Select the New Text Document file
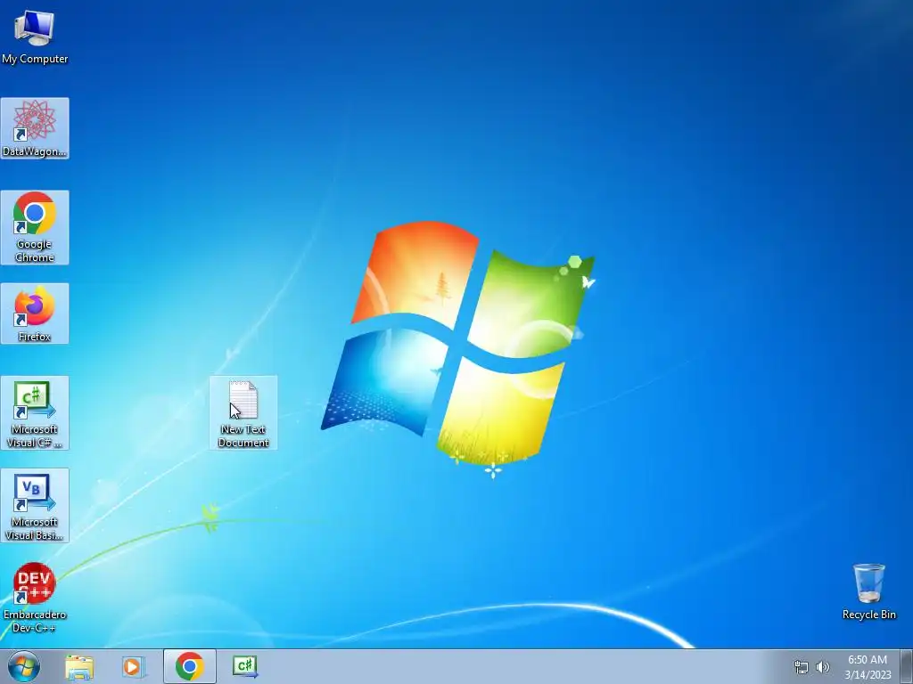913x684 pixels. (243, 413)
